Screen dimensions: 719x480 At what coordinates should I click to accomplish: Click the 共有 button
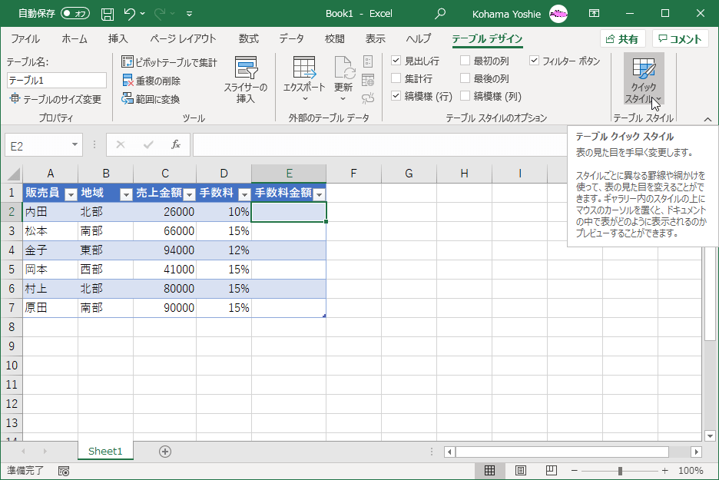pos(622,38)
